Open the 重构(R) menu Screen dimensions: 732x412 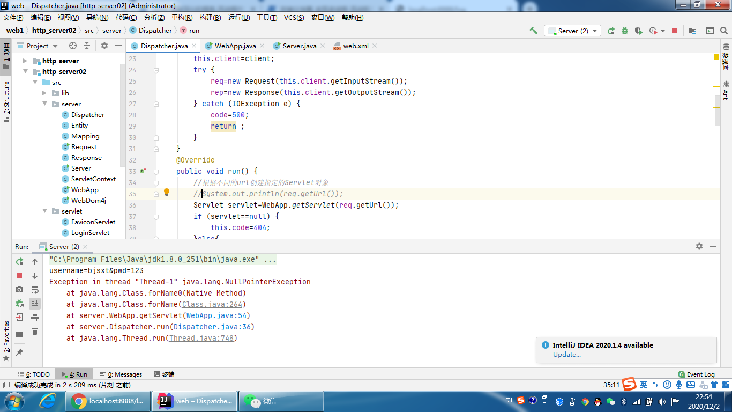click(182, 17)
